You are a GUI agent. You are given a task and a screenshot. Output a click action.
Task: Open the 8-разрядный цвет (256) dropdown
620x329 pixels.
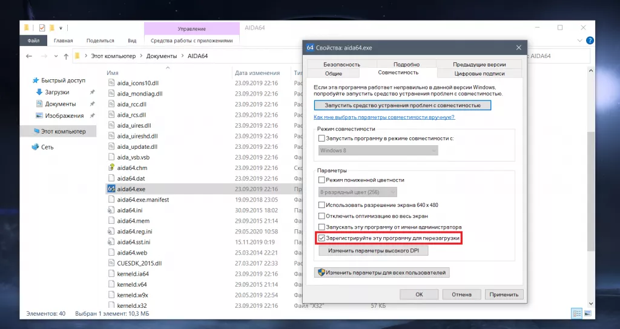[x=357, y=192]
